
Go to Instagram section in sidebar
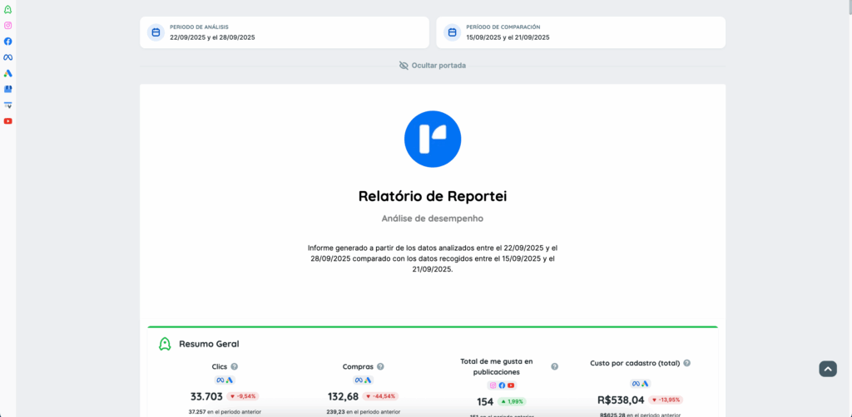click(8, 25)
